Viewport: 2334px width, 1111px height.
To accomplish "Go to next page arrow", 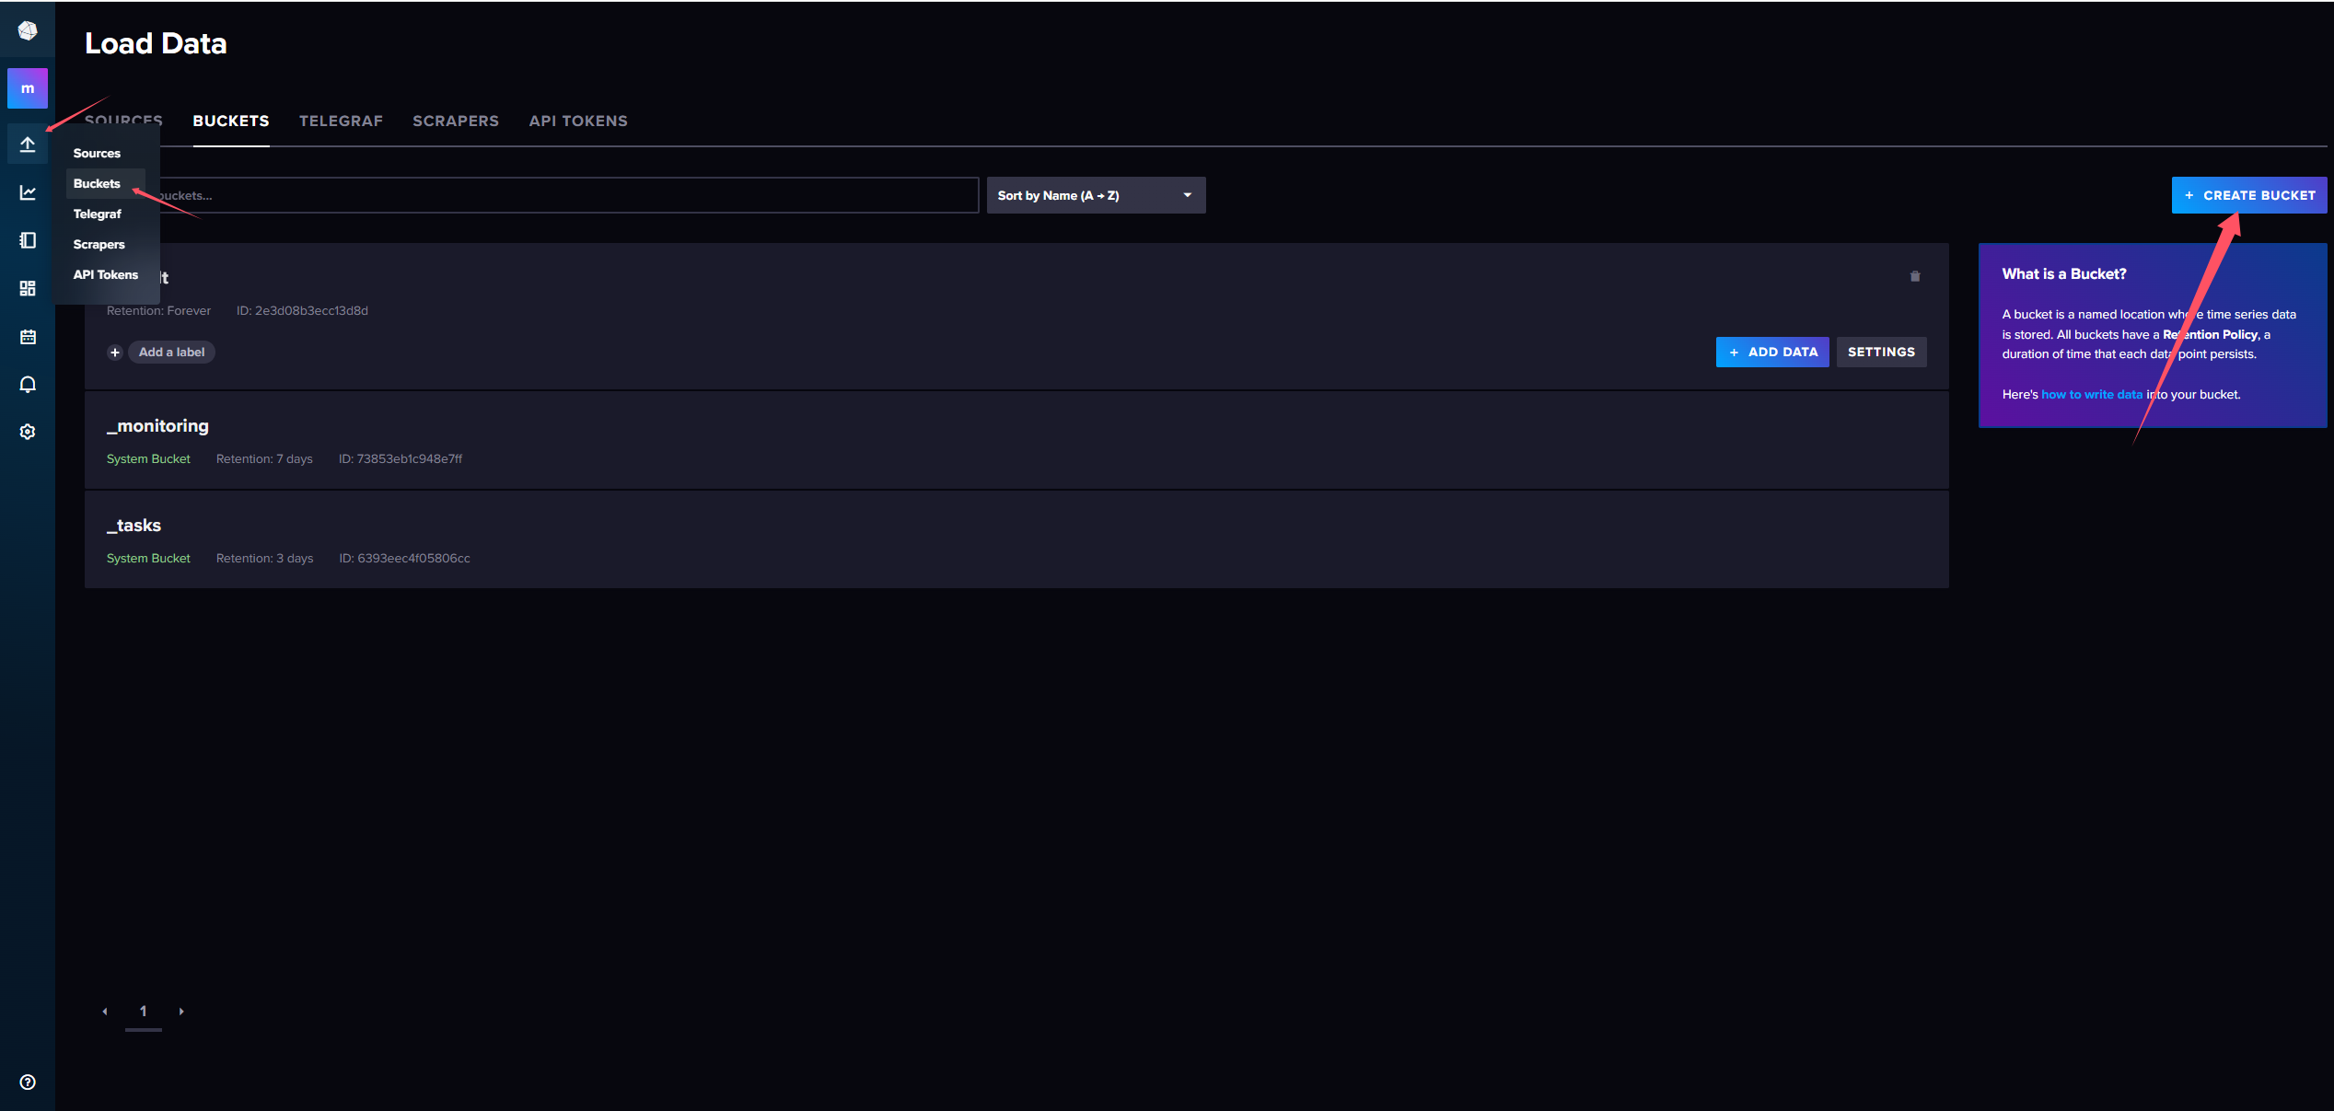I will 181,1012.
